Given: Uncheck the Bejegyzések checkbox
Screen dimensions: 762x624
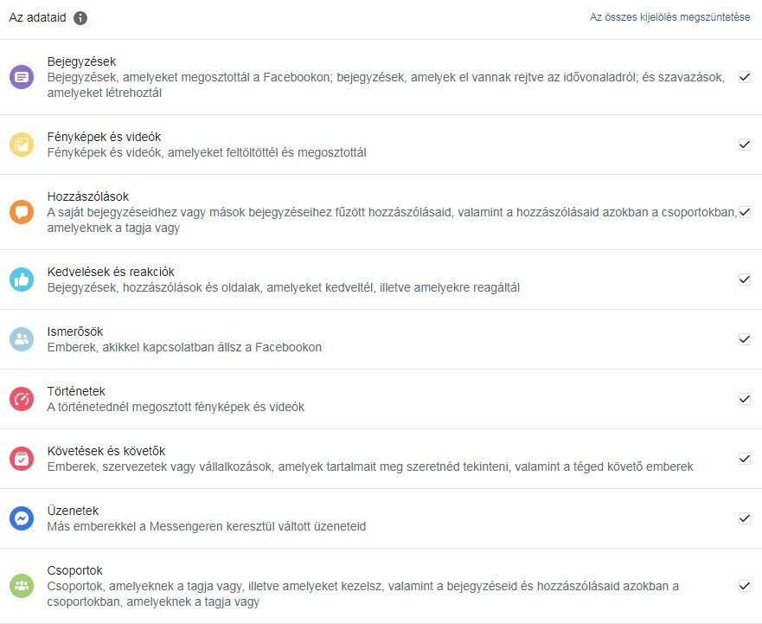Looking at the screenshot, I should (744, 77).
